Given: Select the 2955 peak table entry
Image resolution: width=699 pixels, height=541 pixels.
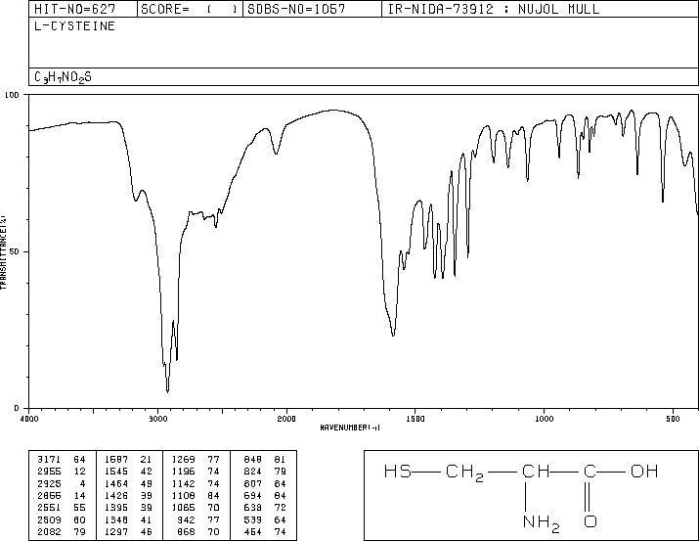Looking at the screenshot, I should point(62,472).
